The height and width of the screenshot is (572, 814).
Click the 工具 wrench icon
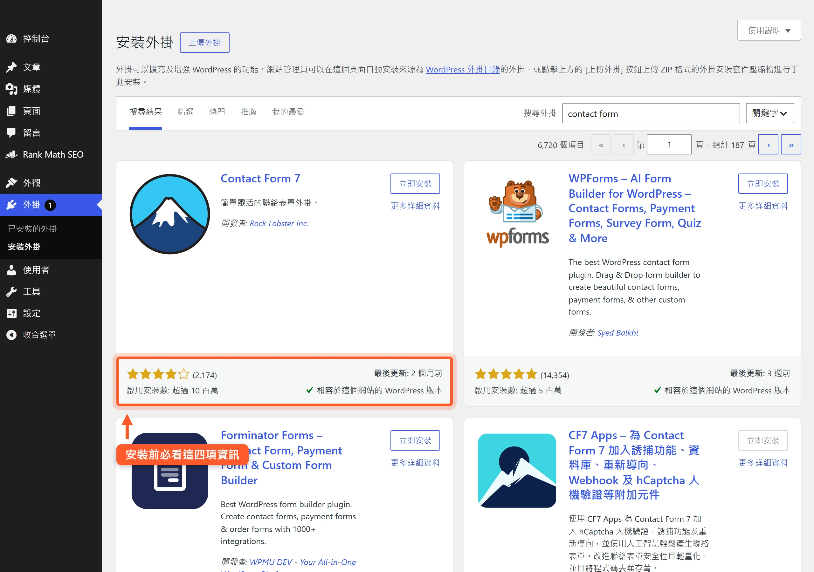[11, 291]
